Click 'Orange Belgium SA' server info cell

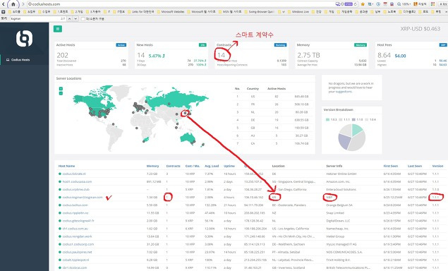coord(339,205)
